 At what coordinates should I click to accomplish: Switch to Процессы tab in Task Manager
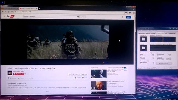click(148, 33)
